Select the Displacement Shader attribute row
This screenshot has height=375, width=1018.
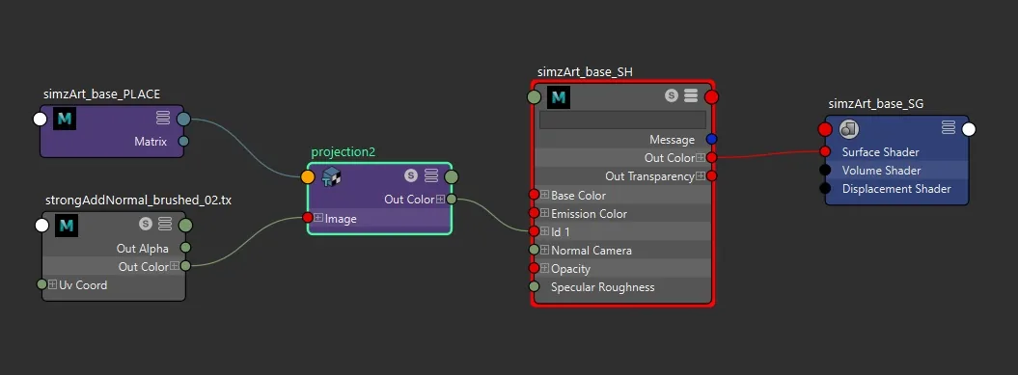pos(896,189)
